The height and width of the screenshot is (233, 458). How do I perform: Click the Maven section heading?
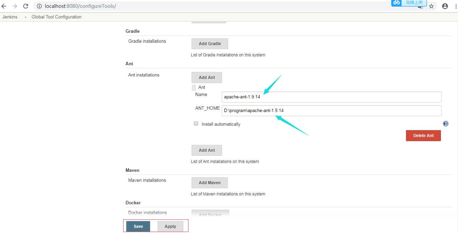132,170
